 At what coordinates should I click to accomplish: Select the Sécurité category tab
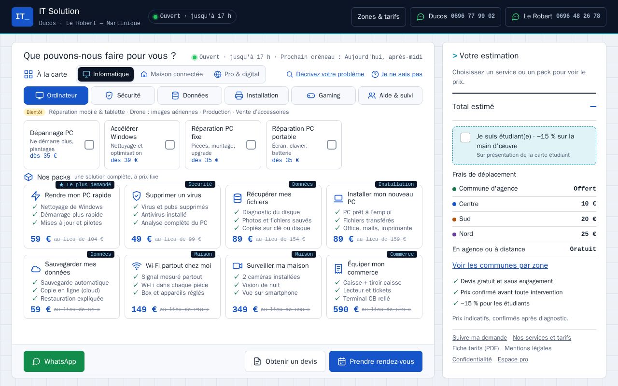(123, 96)
